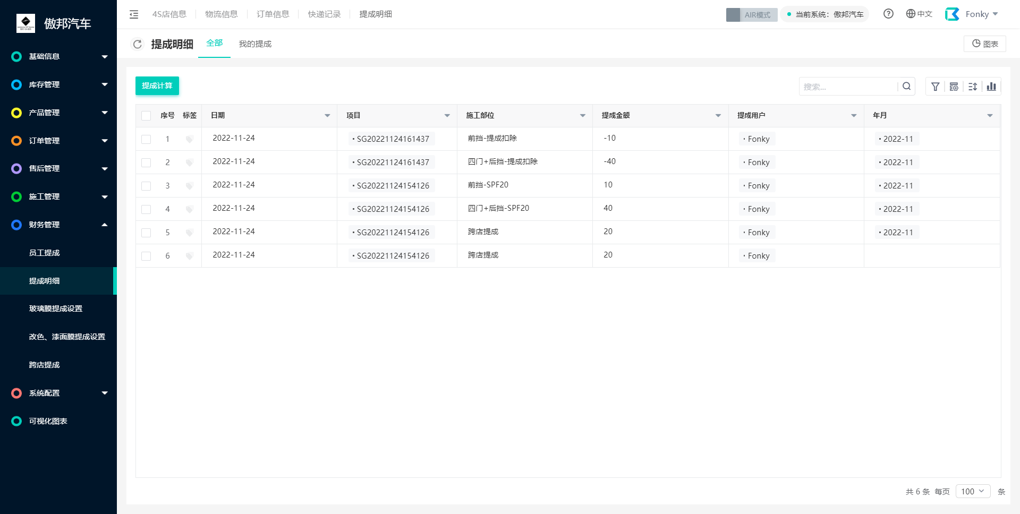
Task: Open the 物流信息 top tab
Action: 222,14
